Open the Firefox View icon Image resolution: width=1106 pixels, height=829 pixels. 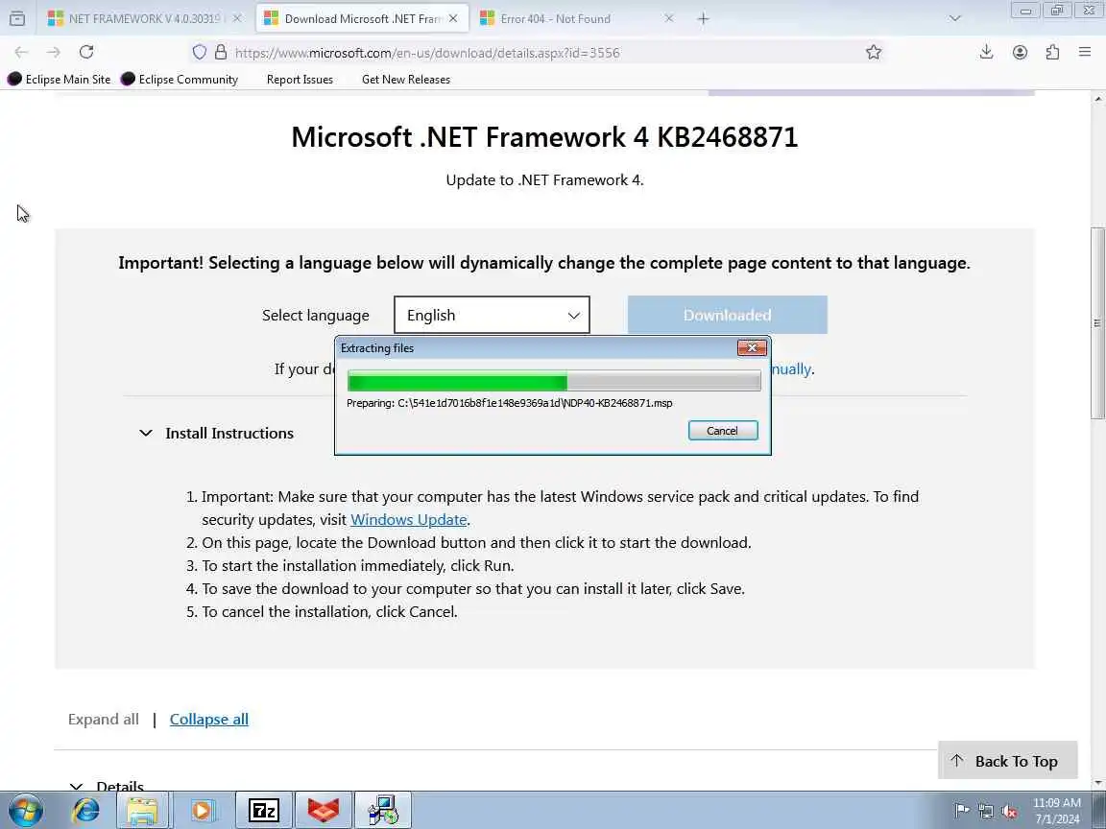(17, 19)
